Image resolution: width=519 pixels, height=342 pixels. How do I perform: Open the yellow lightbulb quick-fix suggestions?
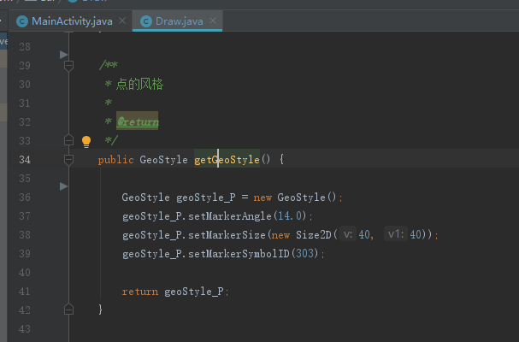point(86,142)
